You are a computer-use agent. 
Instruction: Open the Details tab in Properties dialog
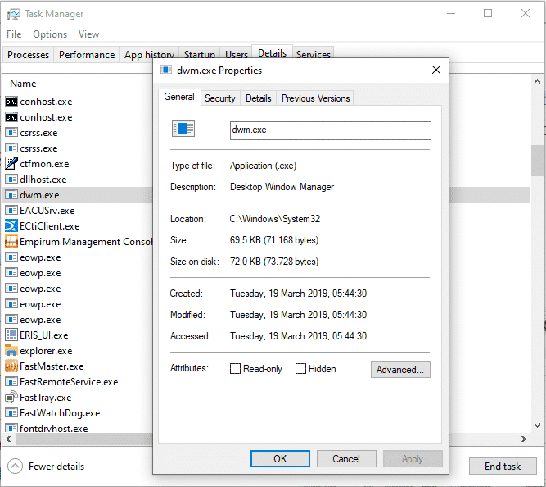(258, 98)
